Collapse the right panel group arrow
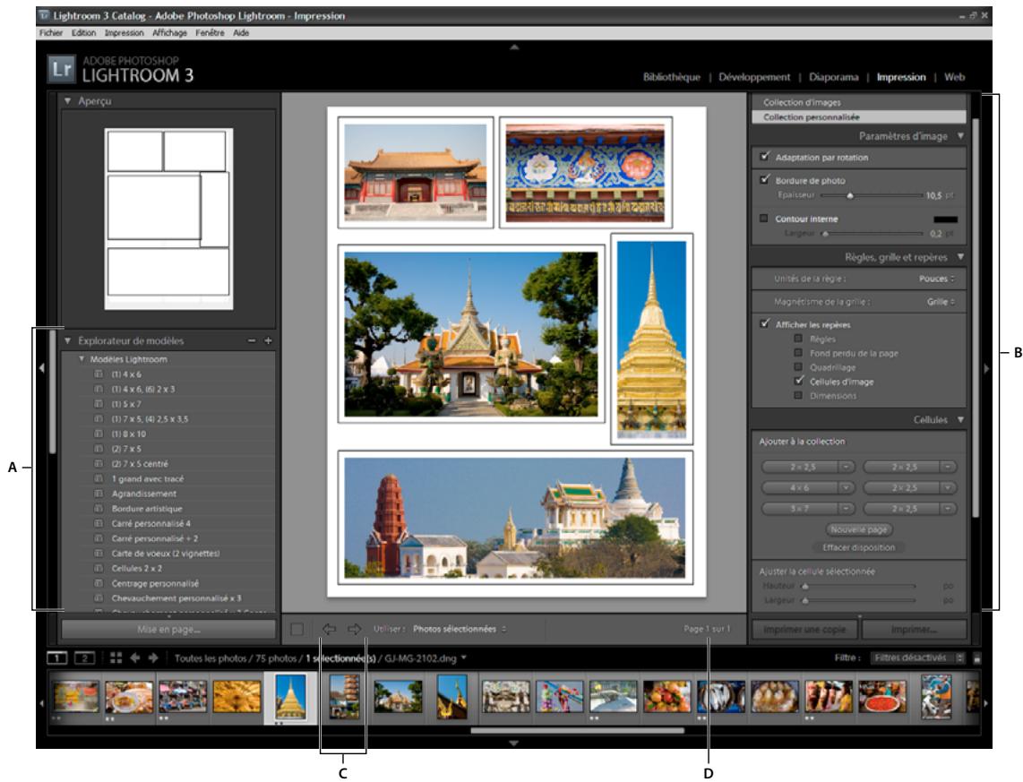 pyautogui.click(x=985, y=368)
